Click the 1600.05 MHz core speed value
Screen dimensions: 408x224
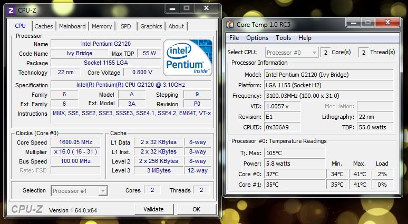coord(75,142)
